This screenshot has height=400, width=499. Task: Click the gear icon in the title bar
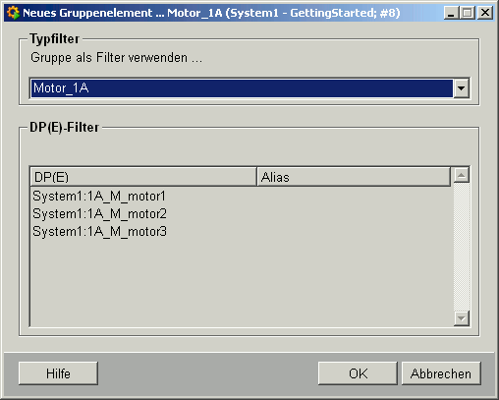click(13, 13)
